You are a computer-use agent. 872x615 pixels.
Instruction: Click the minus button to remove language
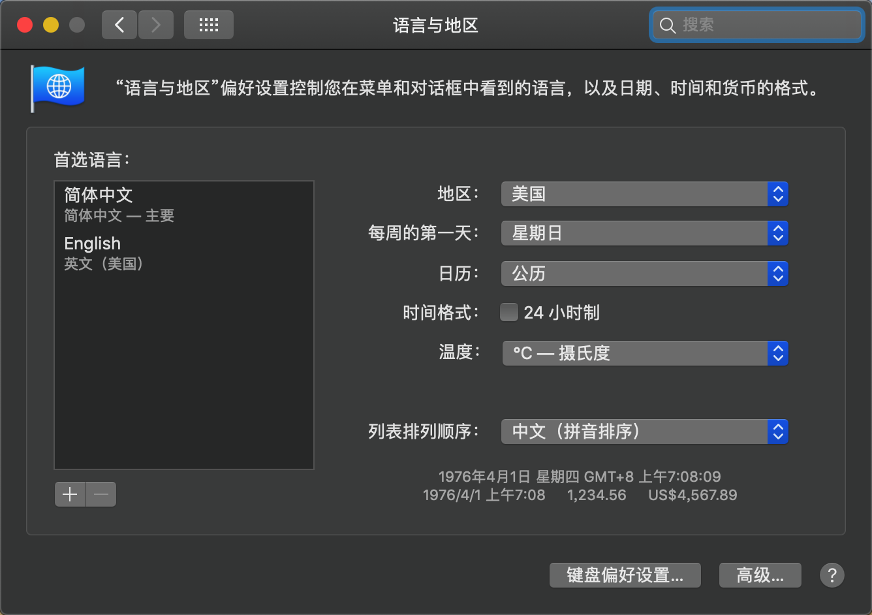click(101, 494)
